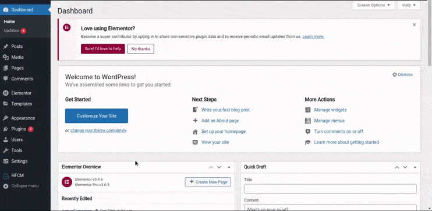
Task: Click the HFCM sidebar icon
Action: point(6,175)
